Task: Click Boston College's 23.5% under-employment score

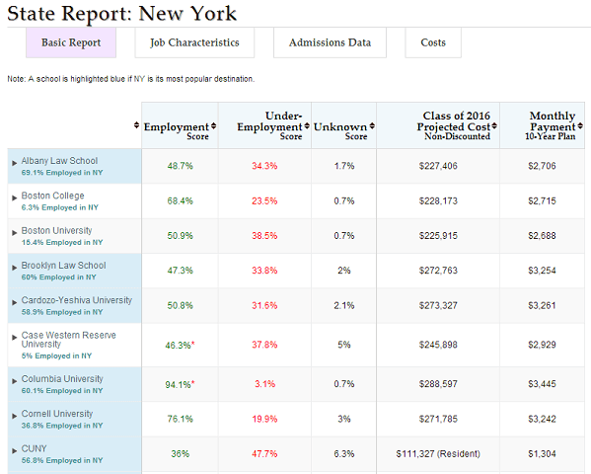Action: coord(264,200)
